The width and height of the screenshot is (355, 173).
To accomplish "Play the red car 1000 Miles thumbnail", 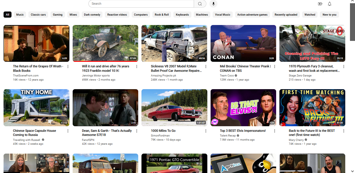I will (x=174, y=108).
